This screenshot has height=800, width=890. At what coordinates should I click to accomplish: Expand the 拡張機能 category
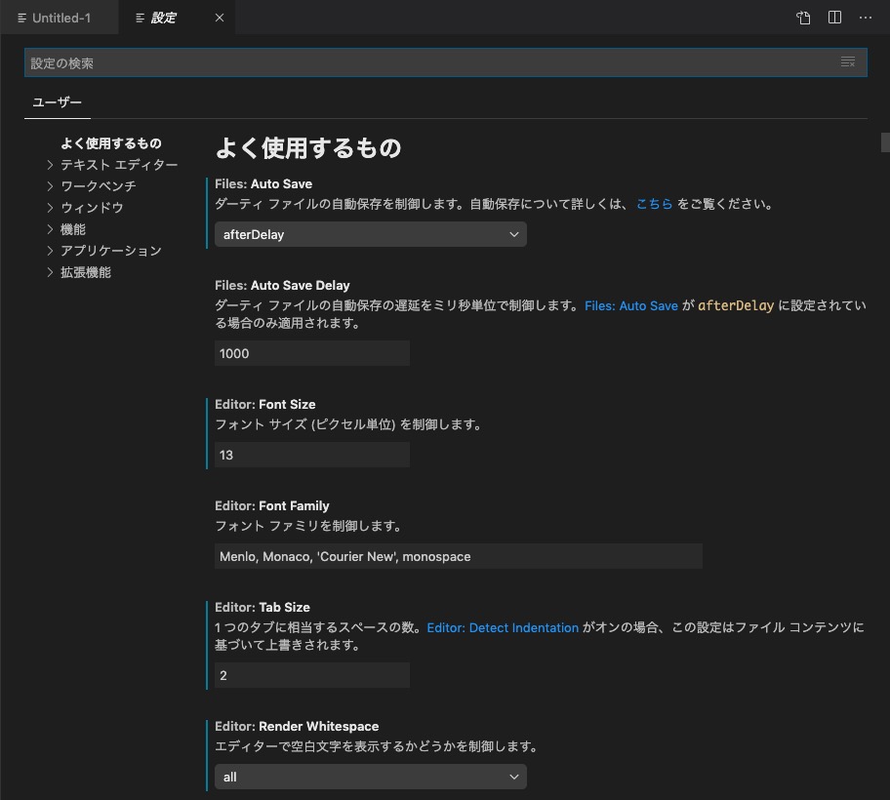[x=79, y=272]
